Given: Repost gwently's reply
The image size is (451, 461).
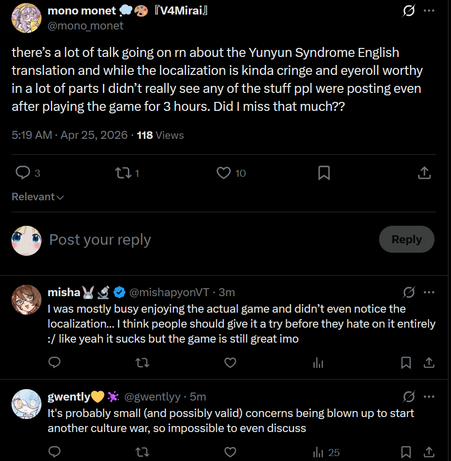Looking at the screenshot, I should 142,452.
